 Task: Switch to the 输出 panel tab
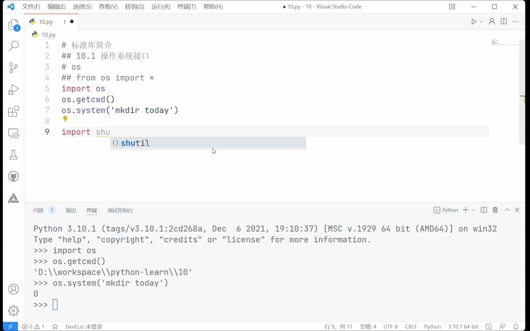[71, 210]
